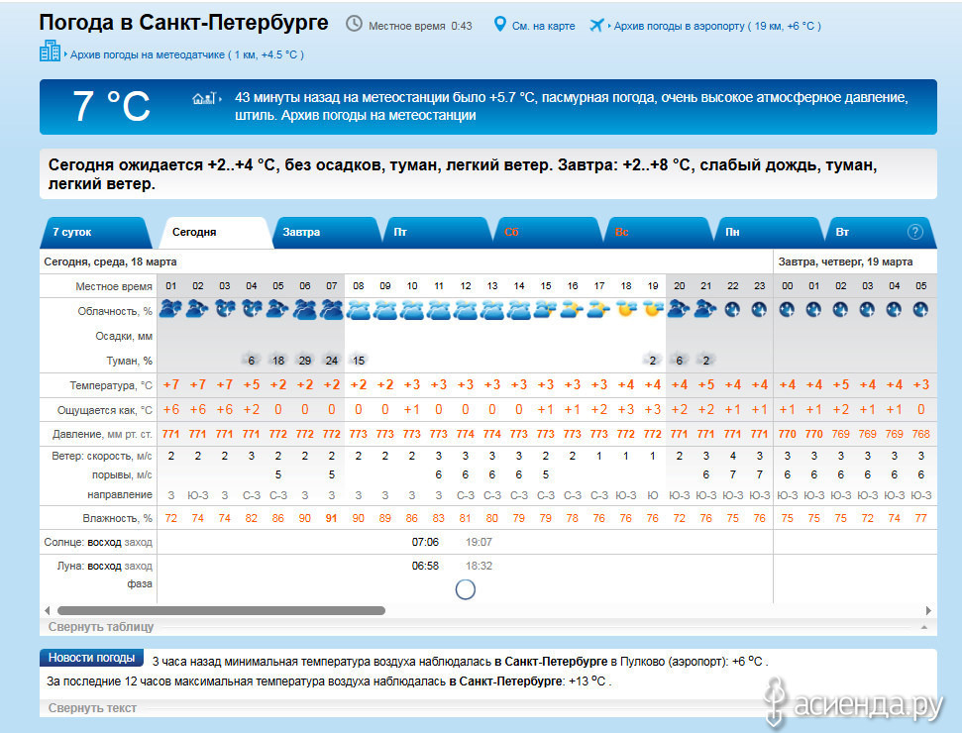The image size is (962, 733).
Task: Toggle moon row to 'заход' times
Action: (x=139, y=566)
